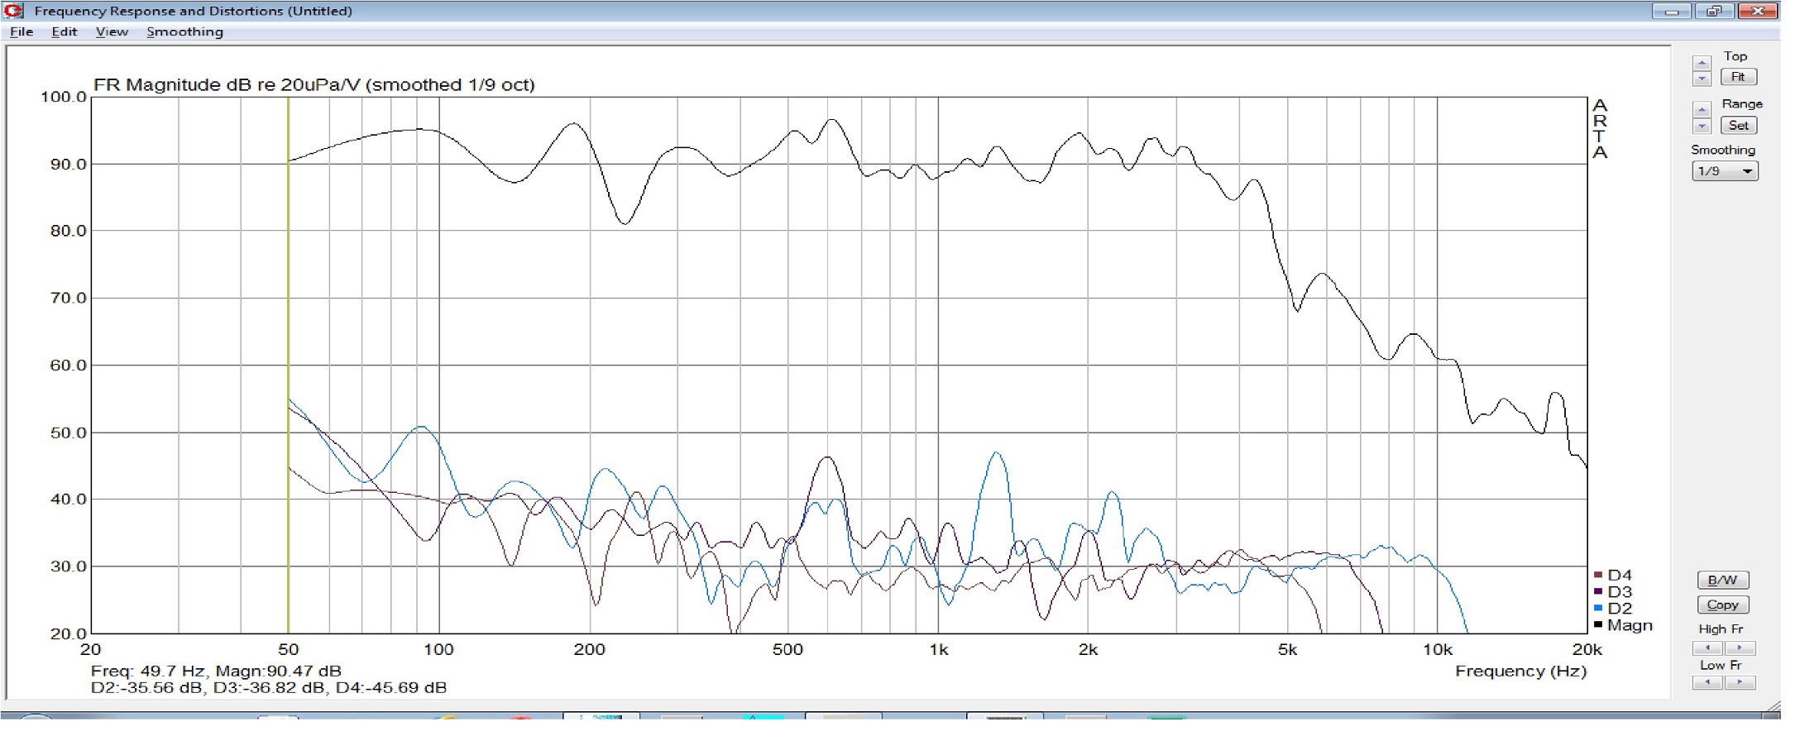Click the Low Fr left arrow
This screenshot has width=1800, height=741.
click(x=1707, y=683)
